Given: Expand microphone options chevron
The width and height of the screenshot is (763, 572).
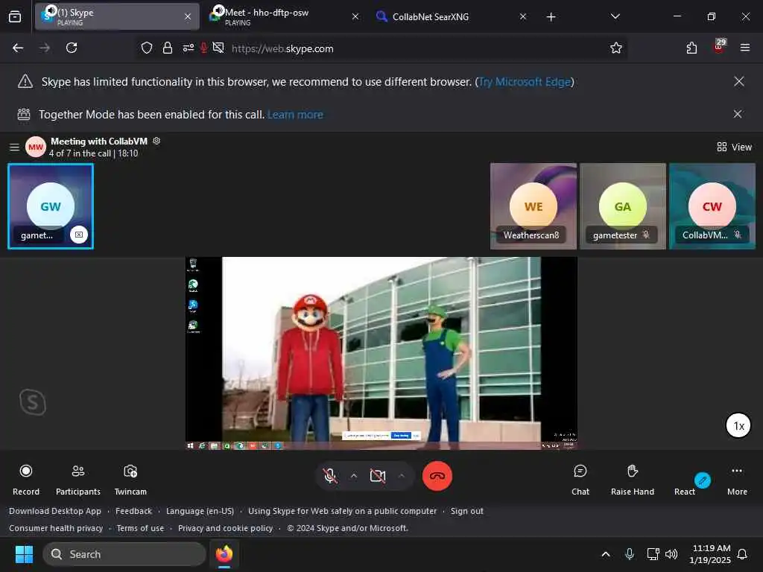Looking at the screenshot, I should (354, 476).
